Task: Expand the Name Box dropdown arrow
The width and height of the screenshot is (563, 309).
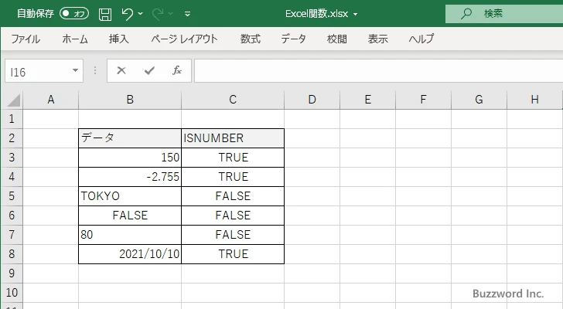Action: (76, 70)
